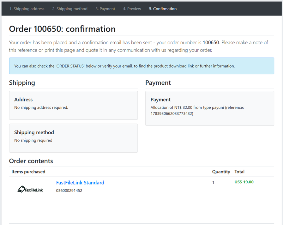The width and height of the screenshot is (283, 225).
Task: Click the bold order number 100650 in the paragraph
Action: tap(211, 42)
